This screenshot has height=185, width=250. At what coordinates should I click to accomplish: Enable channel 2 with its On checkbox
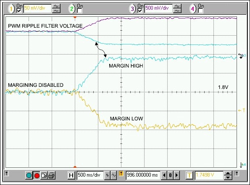tap(79, 10)
